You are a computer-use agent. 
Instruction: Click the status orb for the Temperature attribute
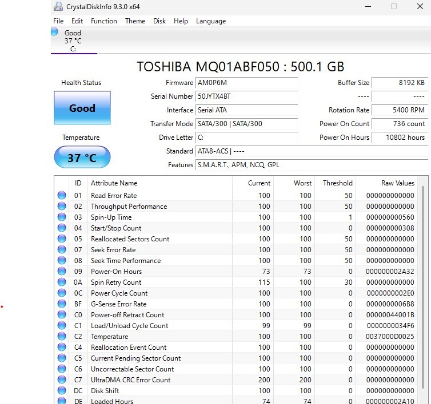62,337
